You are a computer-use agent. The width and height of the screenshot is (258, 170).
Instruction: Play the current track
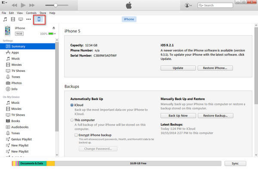pos(23,5)
